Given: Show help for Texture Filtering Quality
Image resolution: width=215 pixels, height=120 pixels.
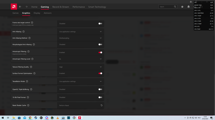Looking at the screenshot, I should (x=31, y=67).
